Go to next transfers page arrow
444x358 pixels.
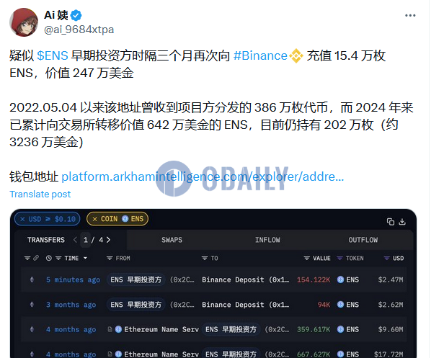pos(108,240)
